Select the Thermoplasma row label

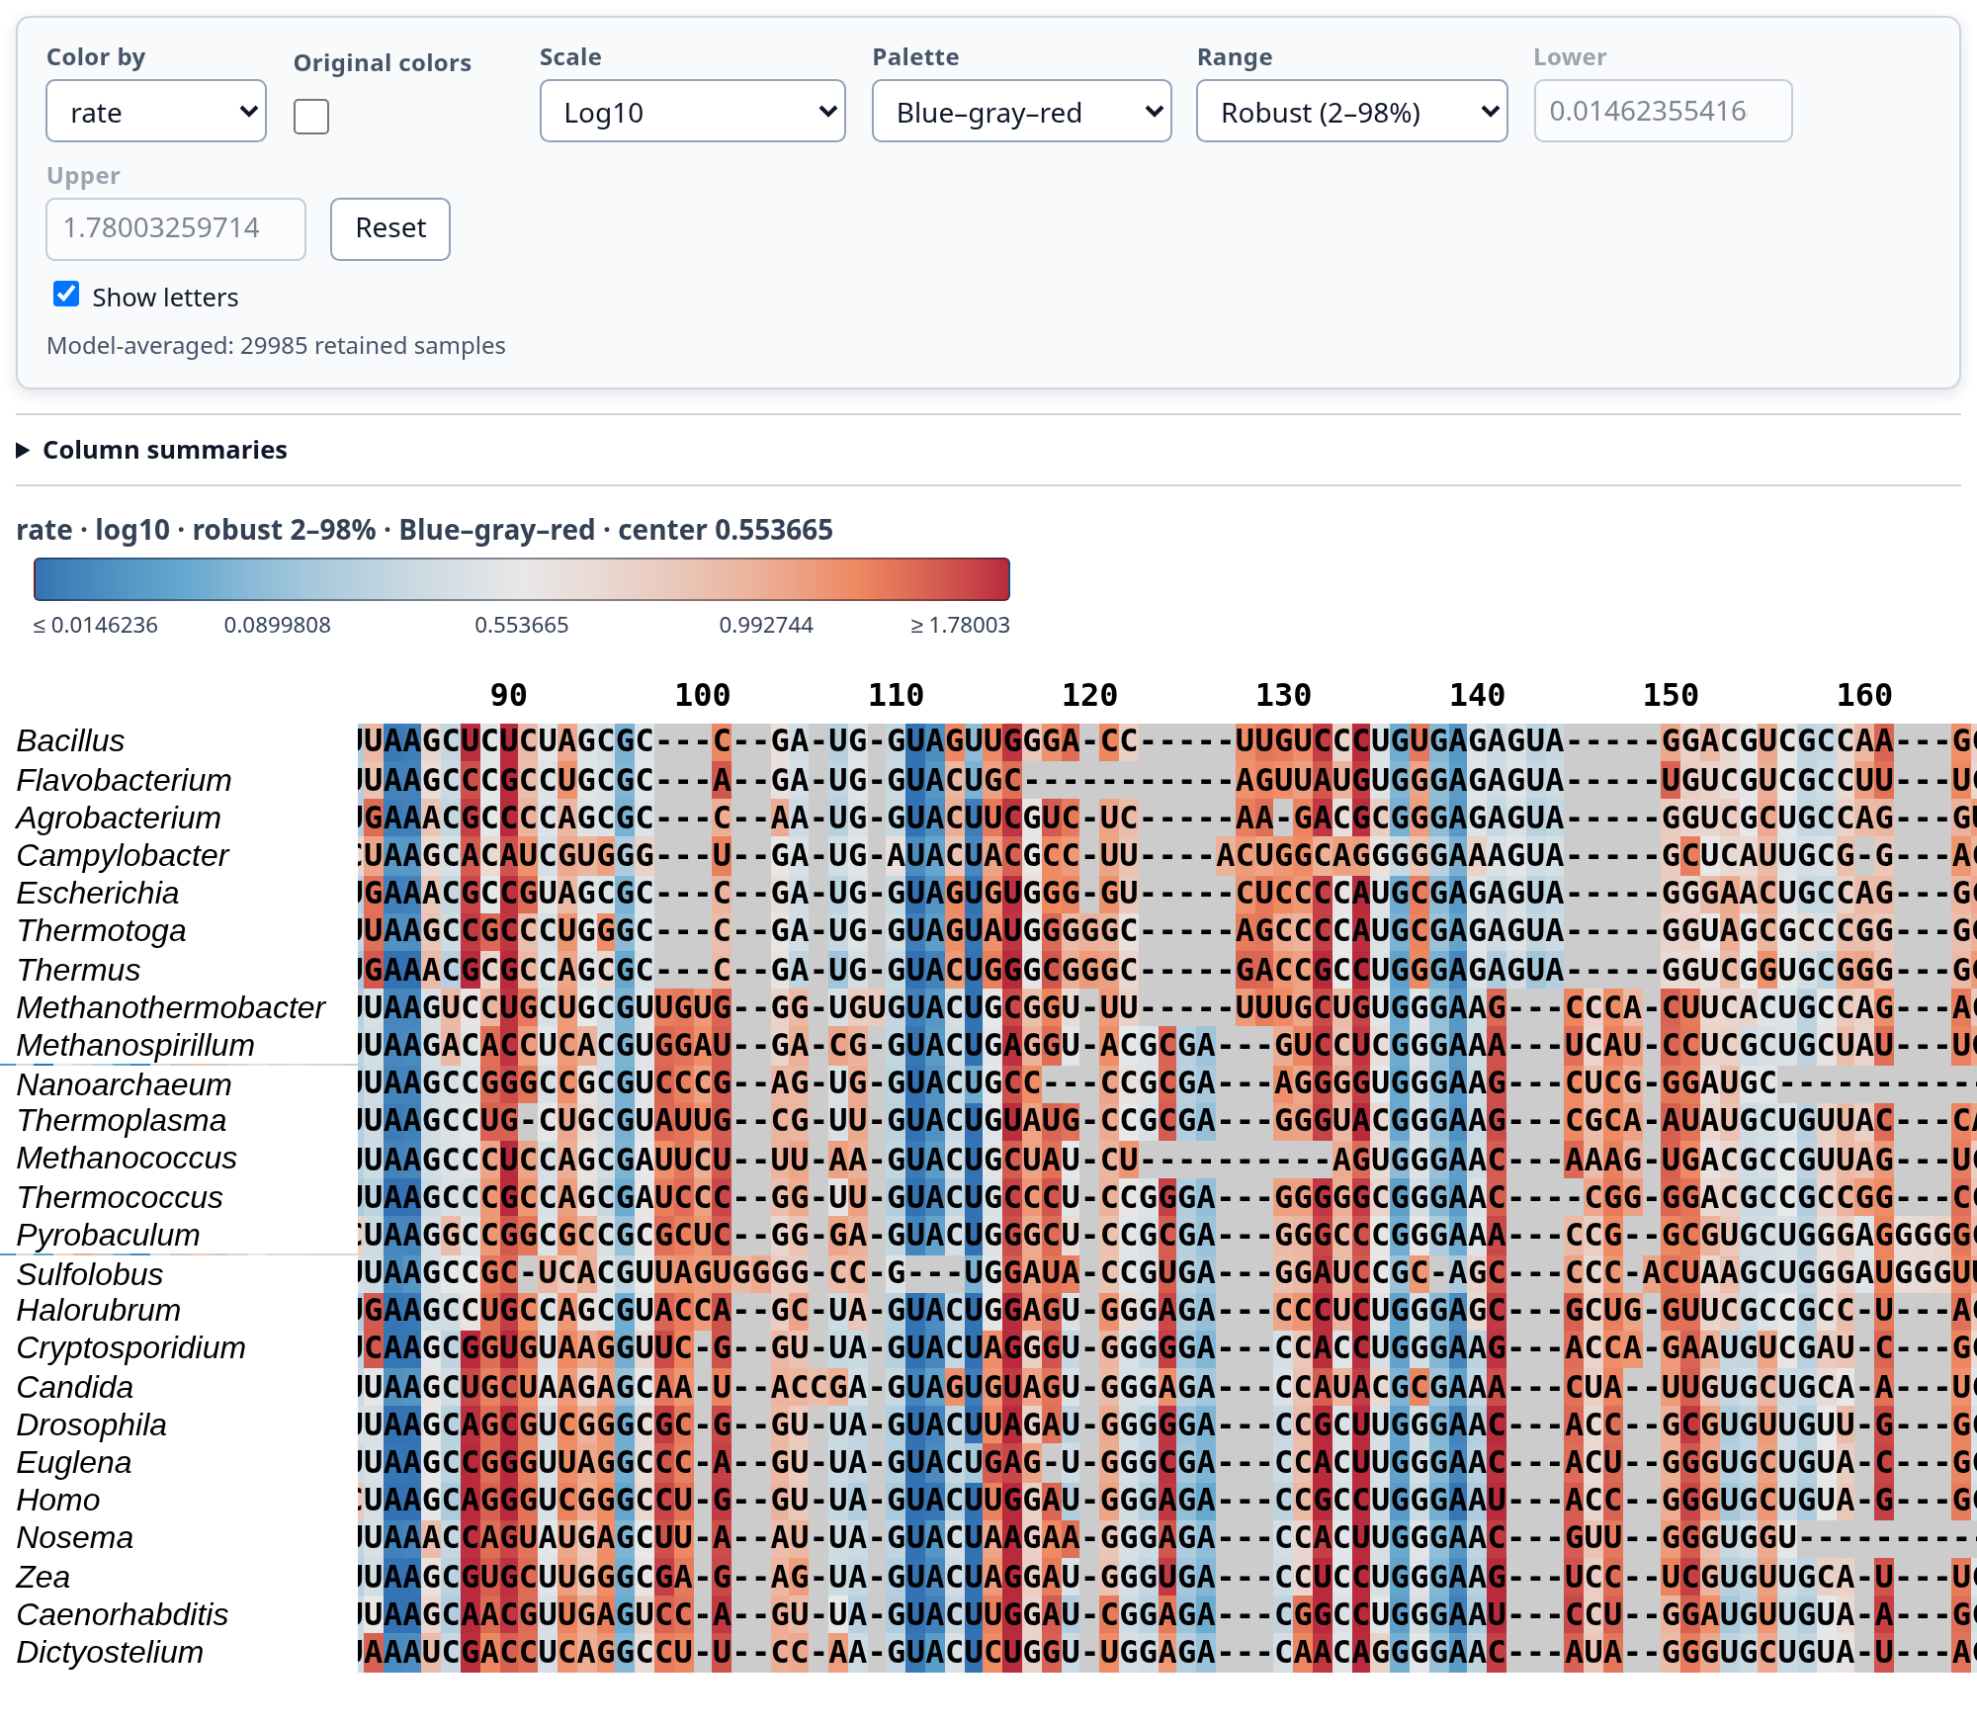click(x=122, y=1120)
